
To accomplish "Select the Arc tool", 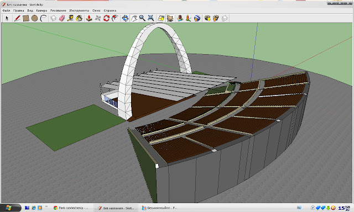I will point(43,18).
